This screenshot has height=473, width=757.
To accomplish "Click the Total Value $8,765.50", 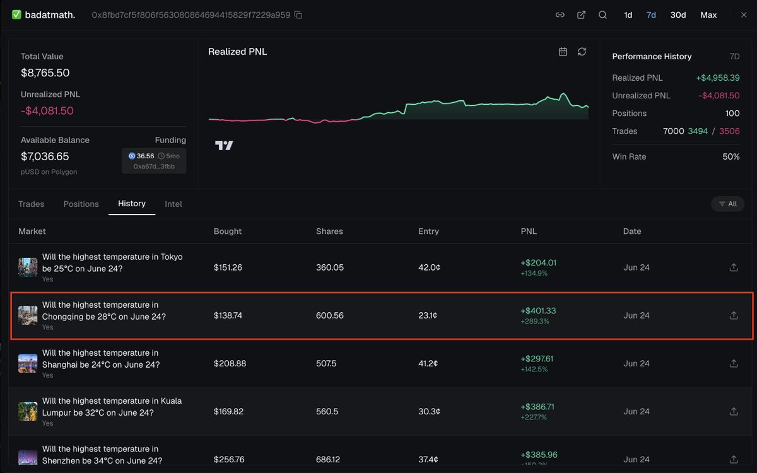I will pyautogui.click(x=45, y=73).
